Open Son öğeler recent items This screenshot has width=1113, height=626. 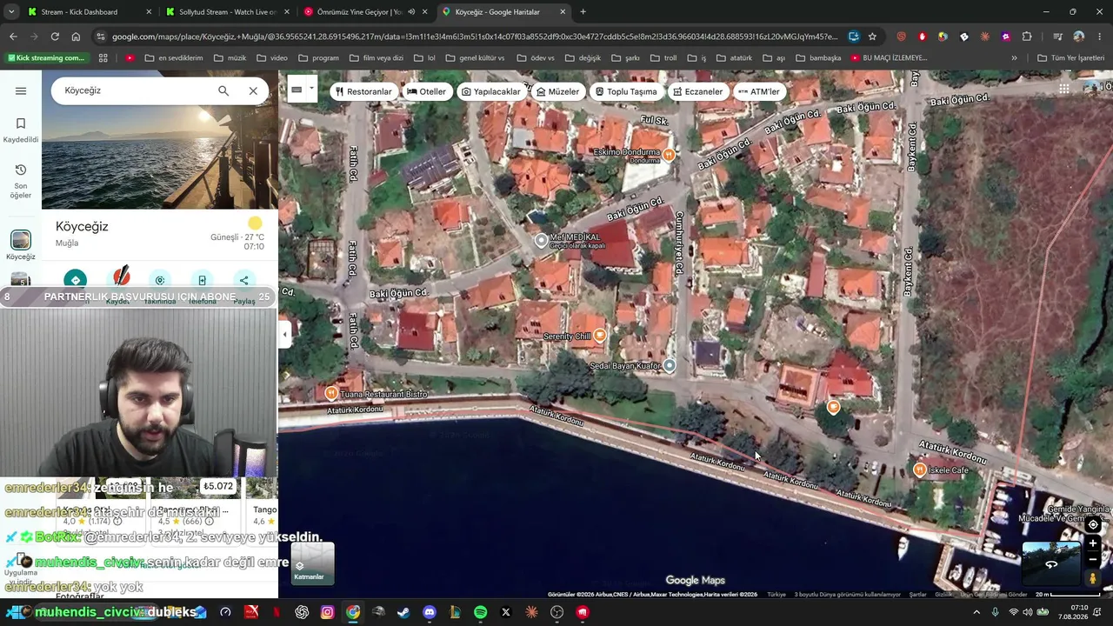pyautogui.click(x=21, y=181)
